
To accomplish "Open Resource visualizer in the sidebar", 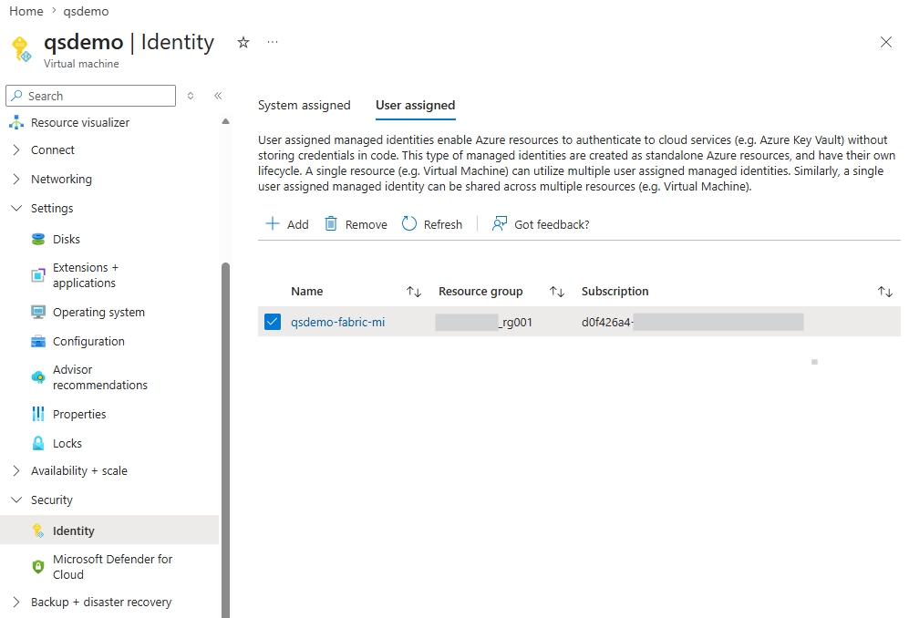I will (80, 122).
